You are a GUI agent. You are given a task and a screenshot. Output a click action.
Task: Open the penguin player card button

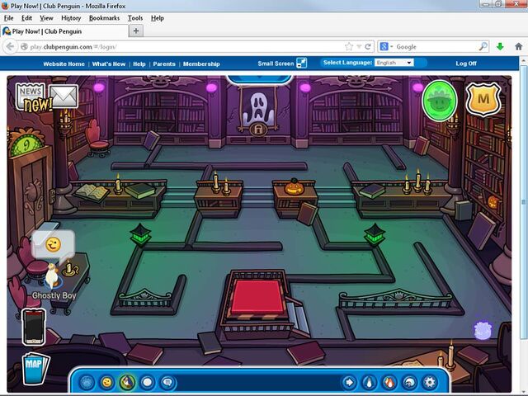coord(369,382)
